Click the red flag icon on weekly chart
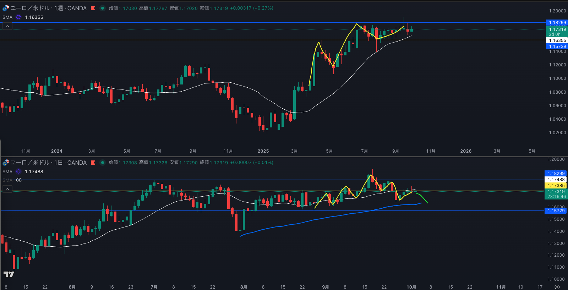The height and width of the screenshot is (290, 568). 93,8
